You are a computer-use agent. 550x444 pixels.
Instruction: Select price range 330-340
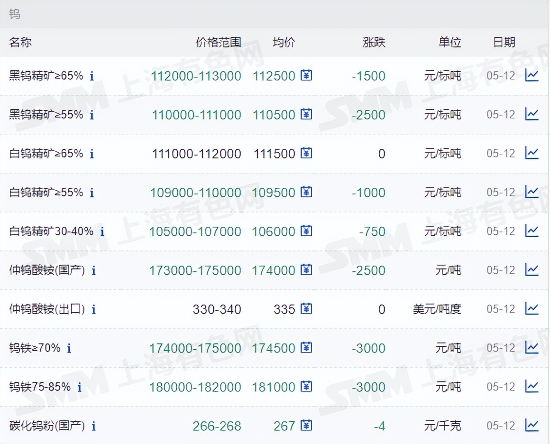click(217, 310)
